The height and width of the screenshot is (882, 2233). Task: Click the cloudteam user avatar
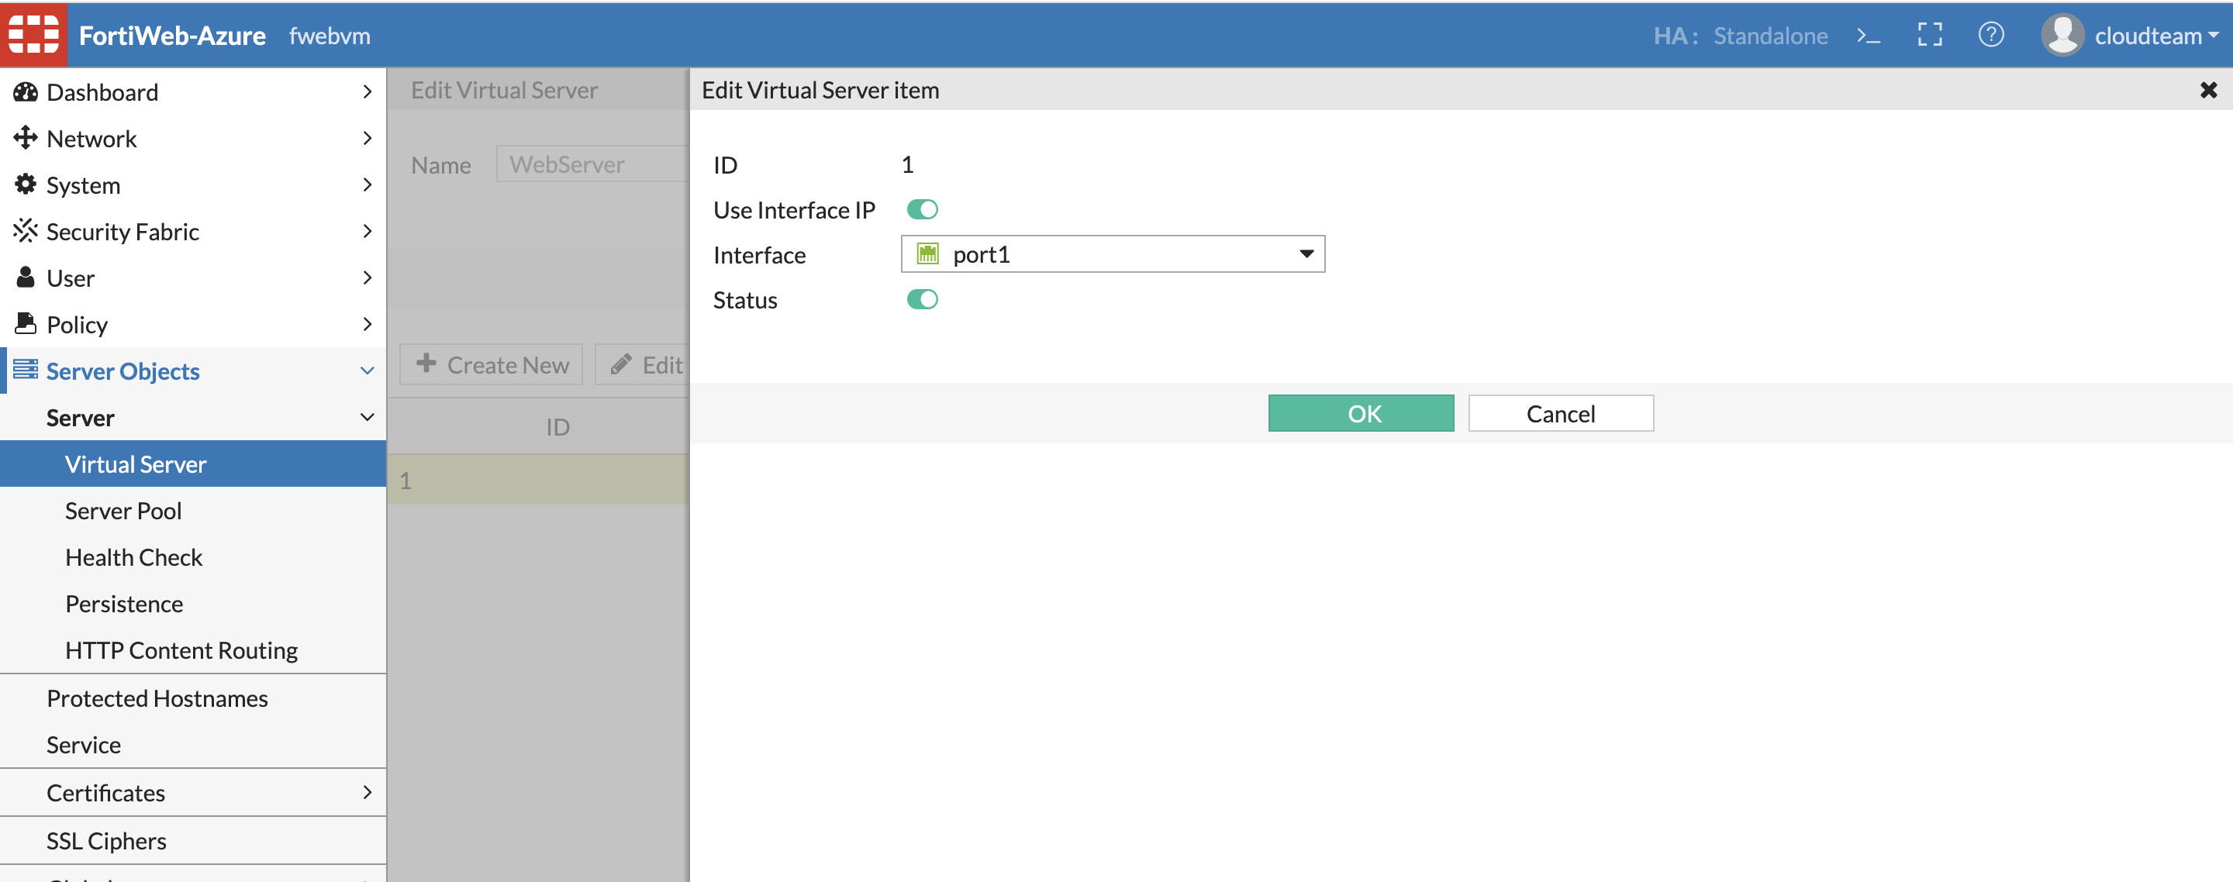point(2062,36)
